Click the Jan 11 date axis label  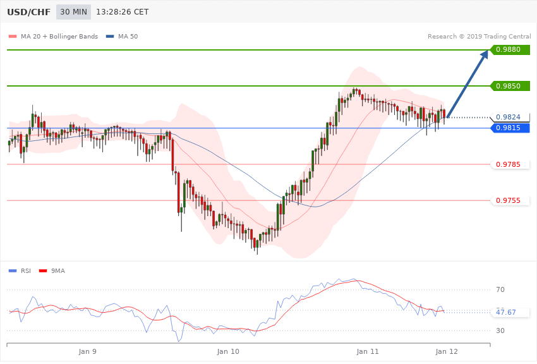(x=368, y=351)
